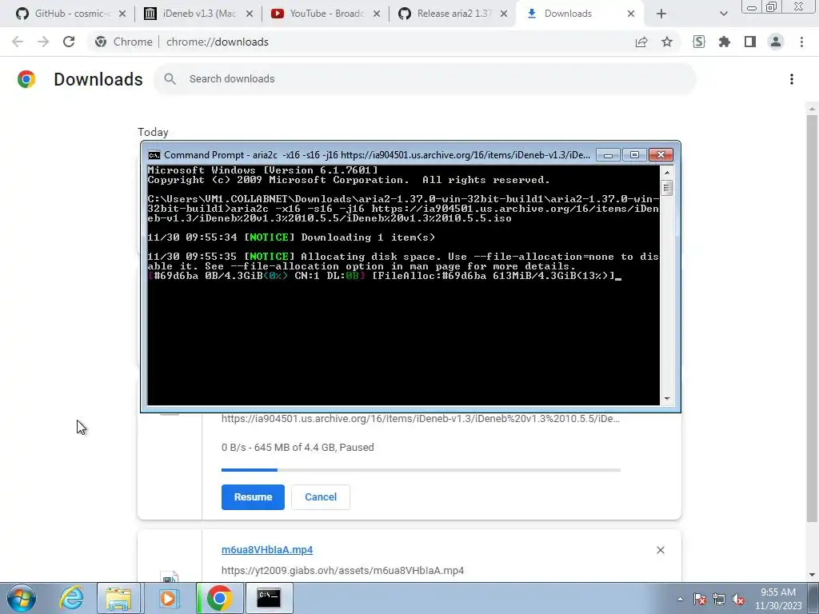Screen dimensions: 819x614
Task: Click Command Prompt scrollbar up arrow
Action: [x=666, y=173]
